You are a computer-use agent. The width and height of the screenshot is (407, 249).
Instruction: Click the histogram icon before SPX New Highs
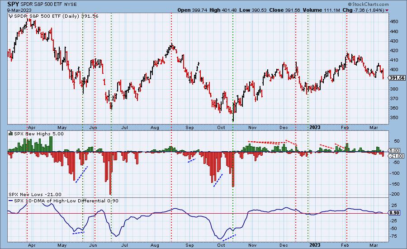pos(11,134)
